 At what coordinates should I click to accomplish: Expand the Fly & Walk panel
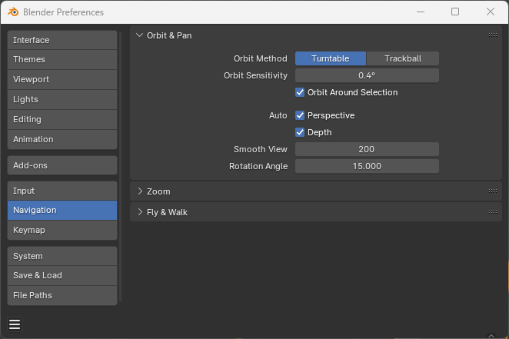(140, 212)
